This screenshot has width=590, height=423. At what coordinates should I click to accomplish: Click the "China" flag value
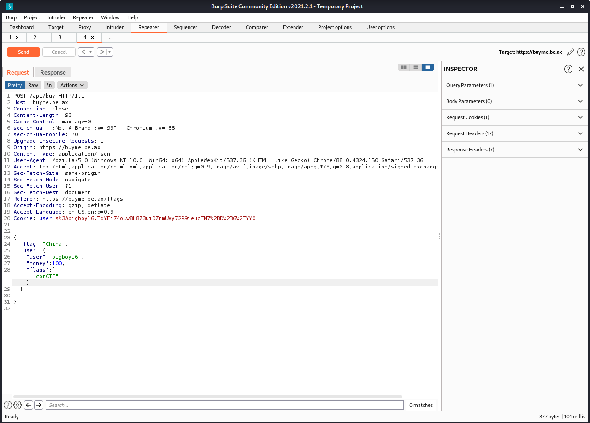tap(55, 244)
